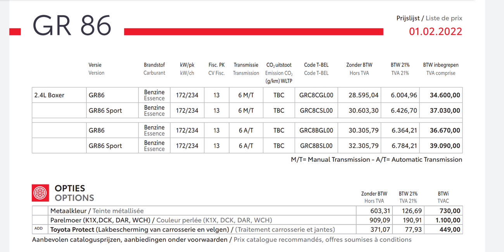Click the main table's Zonder BTW header

(x=359, y=69)
